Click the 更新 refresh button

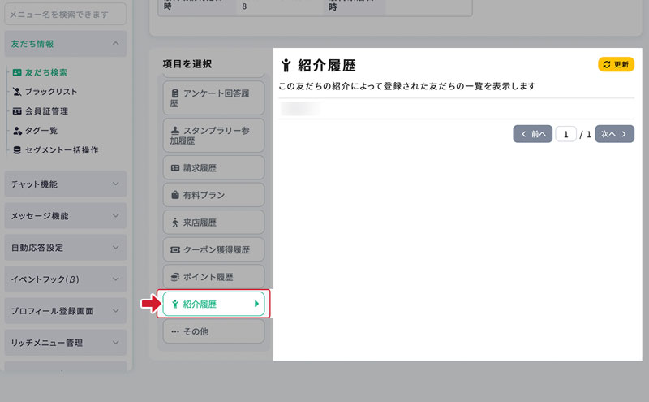pos(616,64)
